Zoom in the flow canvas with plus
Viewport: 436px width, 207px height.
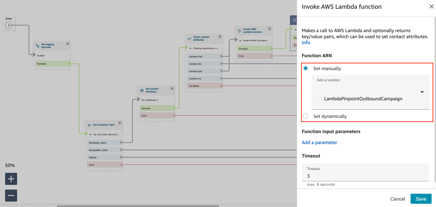pos(11,179)
